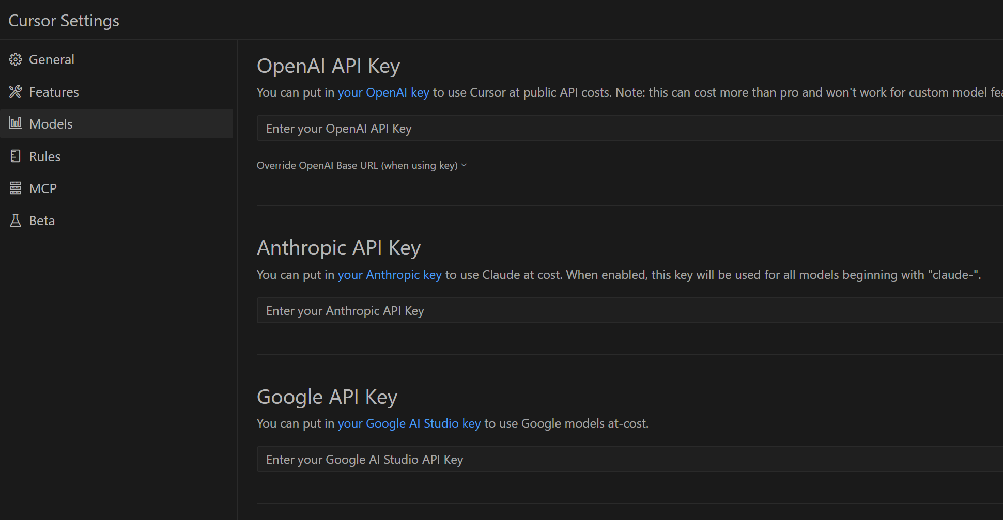
Task: Click the MCP server icon
Action: 16,188
